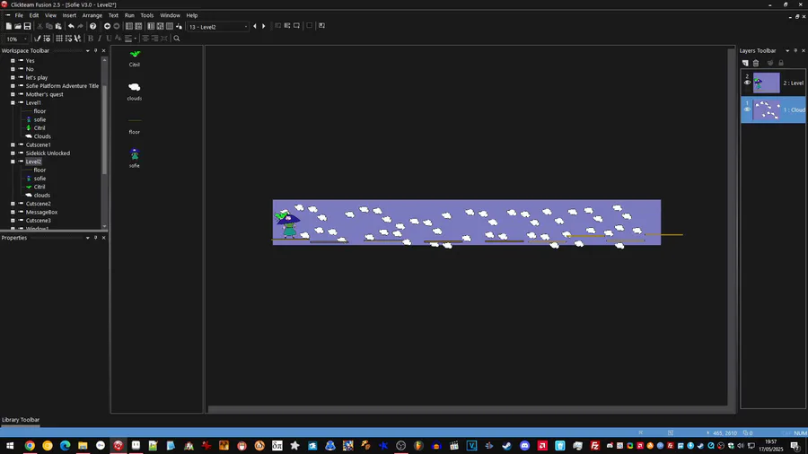
Task: Open the Run menu
Action: pyautogui.click(x=129, y=15)
